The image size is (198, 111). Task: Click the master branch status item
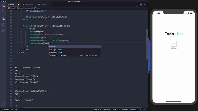[6, 110]
